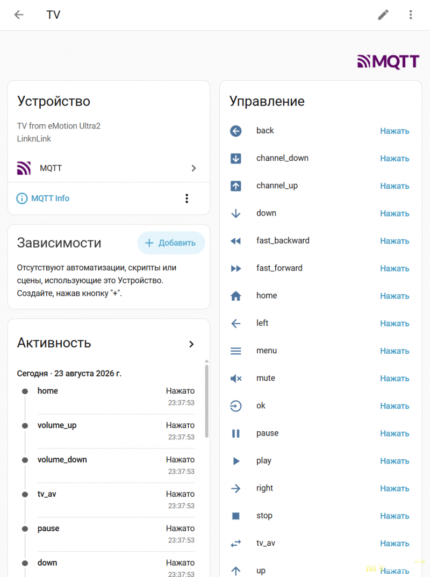Click the home house icon
Viewport: 430px width, 577px height.
pos(236,296)
